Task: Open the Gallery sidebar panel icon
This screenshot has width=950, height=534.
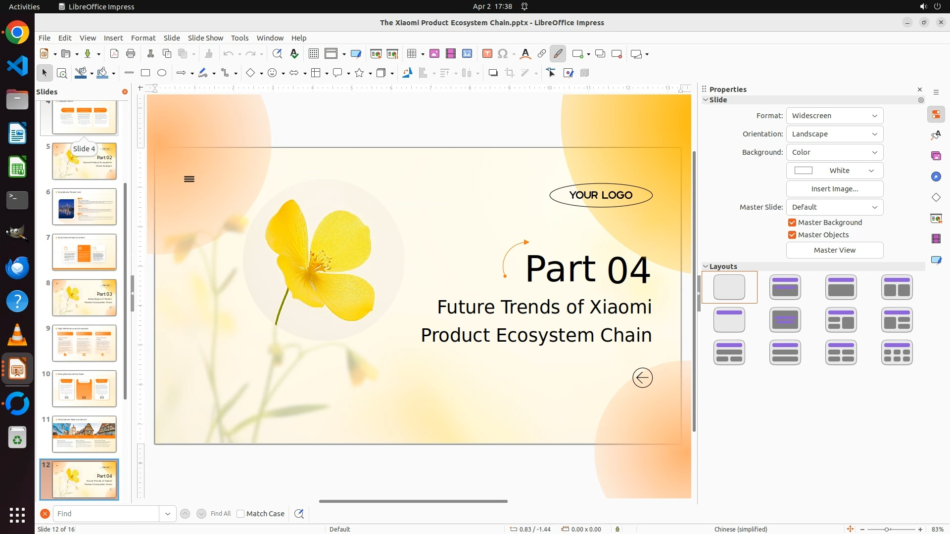Action: pyautogui.click(x=936, y=156)
